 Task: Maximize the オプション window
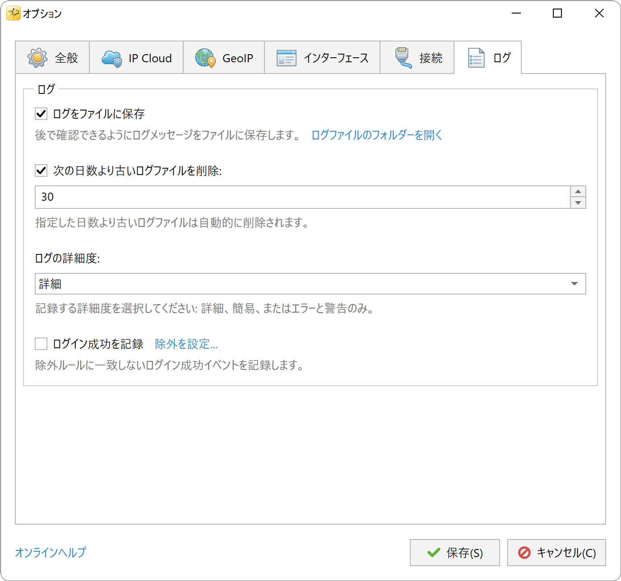click(x=557, y=14)
